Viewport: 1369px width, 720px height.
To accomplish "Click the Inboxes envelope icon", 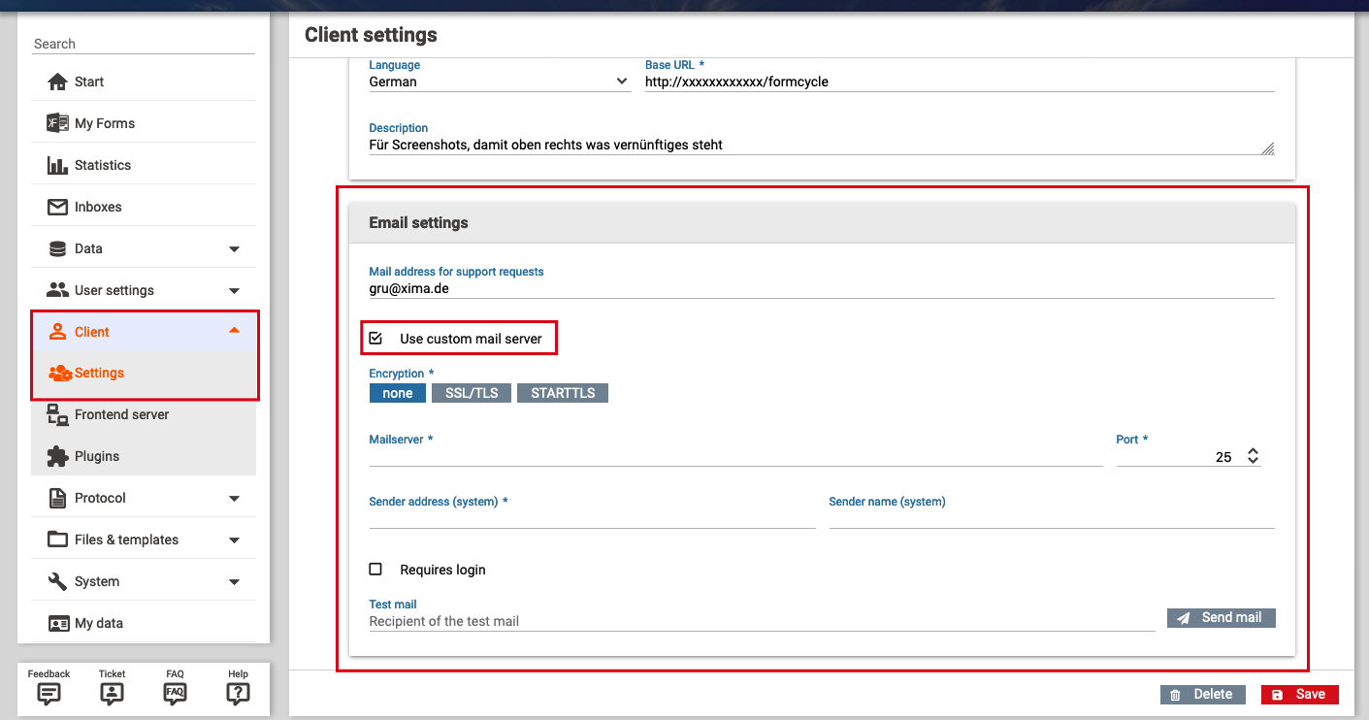I will (x=57, y=207).
